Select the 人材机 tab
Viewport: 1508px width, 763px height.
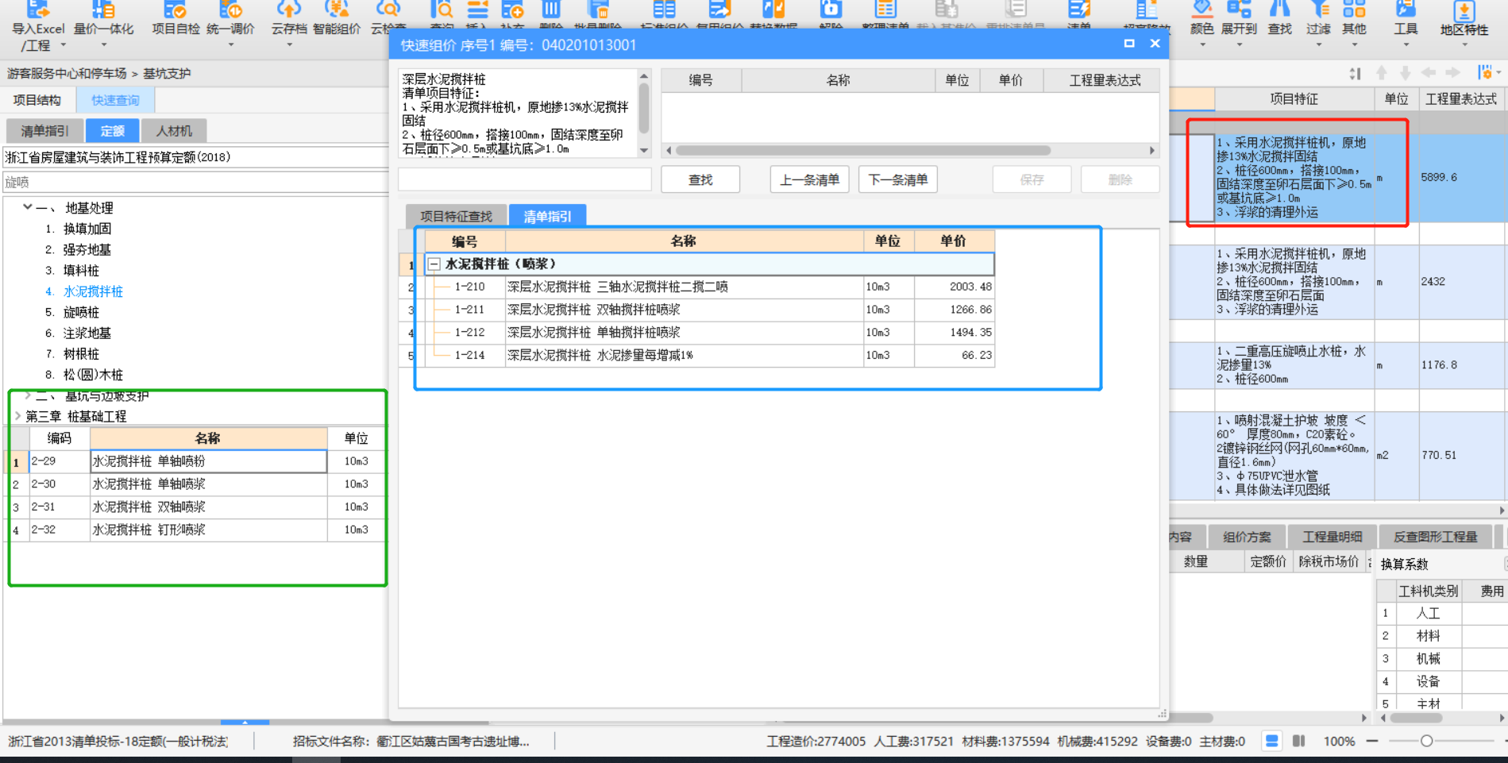click(x=174, y=131)
